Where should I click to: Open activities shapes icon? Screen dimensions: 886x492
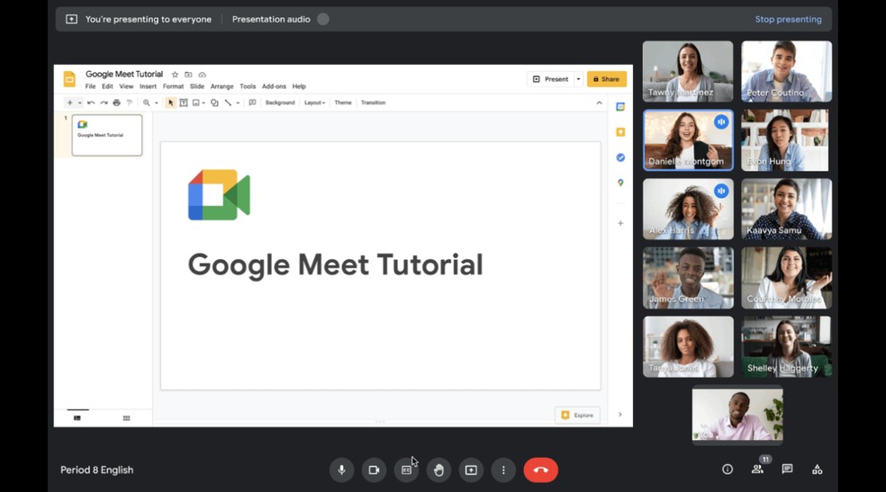tap(817, 470)
